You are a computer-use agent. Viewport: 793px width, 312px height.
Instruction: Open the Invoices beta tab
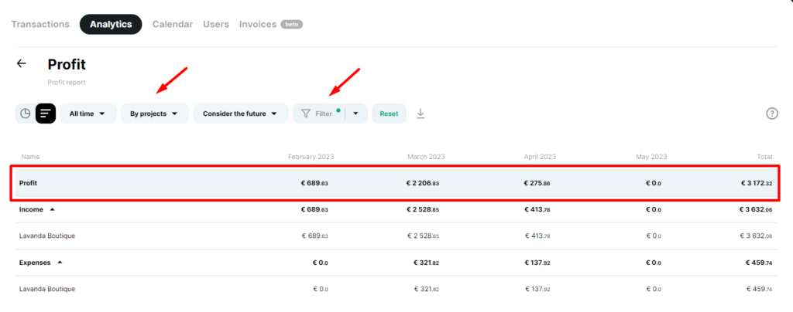[271, 24]
